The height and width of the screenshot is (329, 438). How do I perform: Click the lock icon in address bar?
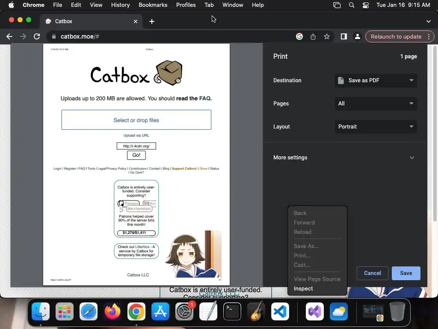pos(54,36)
